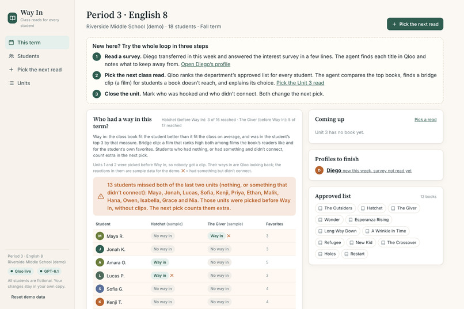
Task: Click Amara O.'s avatar
Action: (100, 262)
